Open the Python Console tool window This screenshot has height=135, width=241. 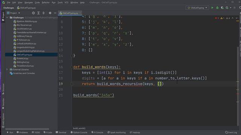79,132
